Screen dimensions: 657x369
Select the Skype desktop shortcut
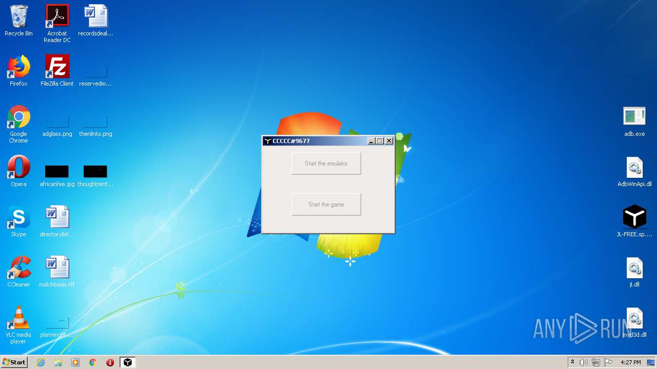tap(18, 221)
